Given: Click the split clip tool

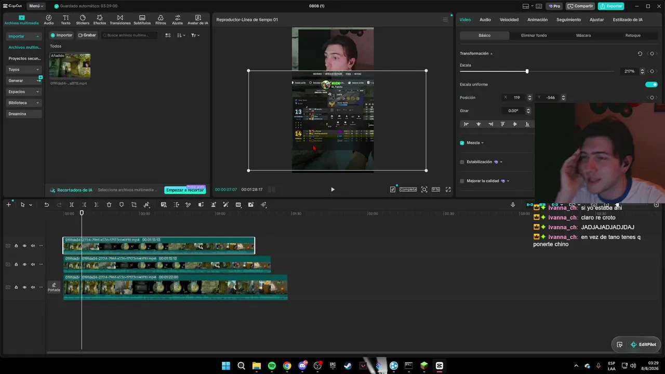Looking at the screenshot, I should point(72,205).
